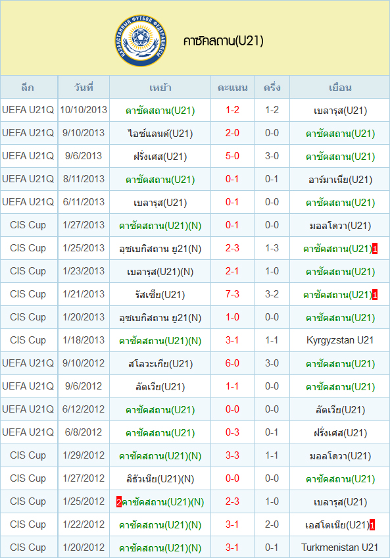
Task: Open the 6-0 score against Slovakia
Action: tap(232, 363)
